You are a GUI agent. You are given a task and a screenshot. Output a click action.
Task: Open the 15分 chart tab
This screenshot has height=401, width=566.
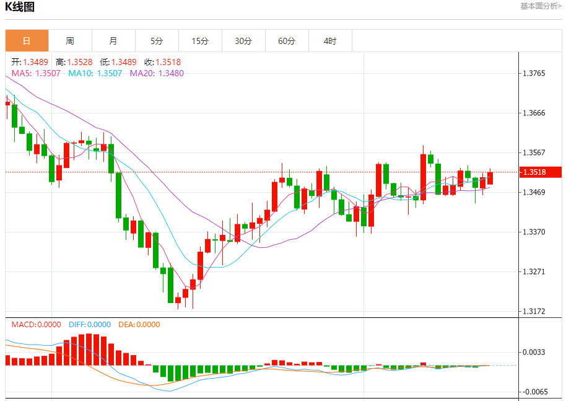[200, 41]
